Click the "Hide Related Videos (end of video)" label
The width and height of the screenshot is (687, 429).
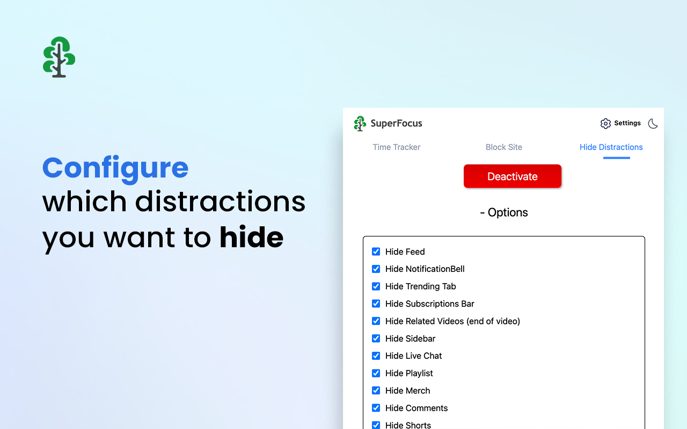point(453,321)
